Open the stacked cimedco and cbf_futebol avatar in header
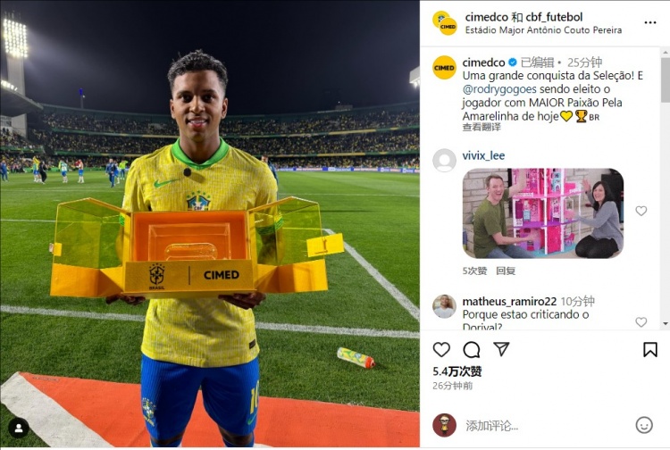The height and width of the screenshot is (450, 670). tap(445, 23)
